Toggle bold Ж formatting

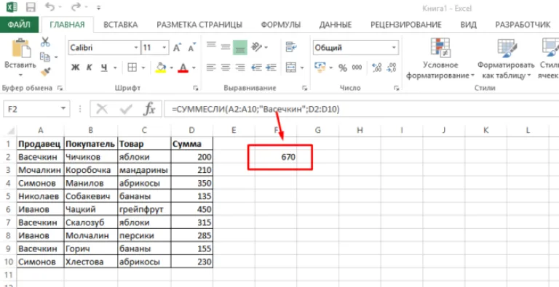pyautogui.click(x=75, y=68)
